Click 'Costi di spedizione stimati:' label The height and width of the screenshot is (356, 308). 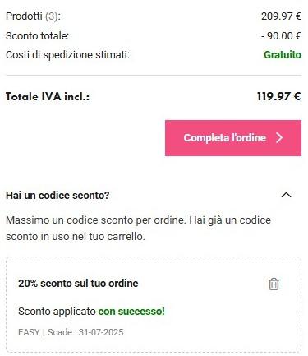67,55
